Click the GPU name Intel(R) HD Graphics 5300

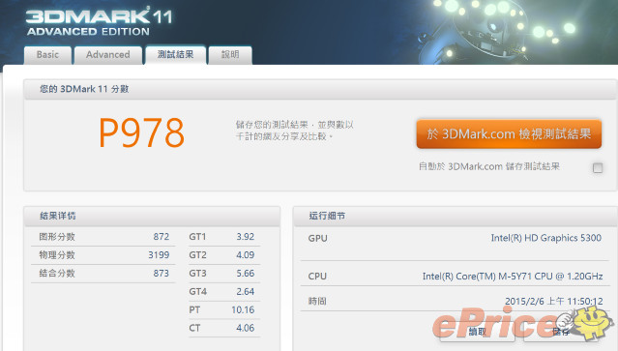pyautogui.click(x=545, y=238)
